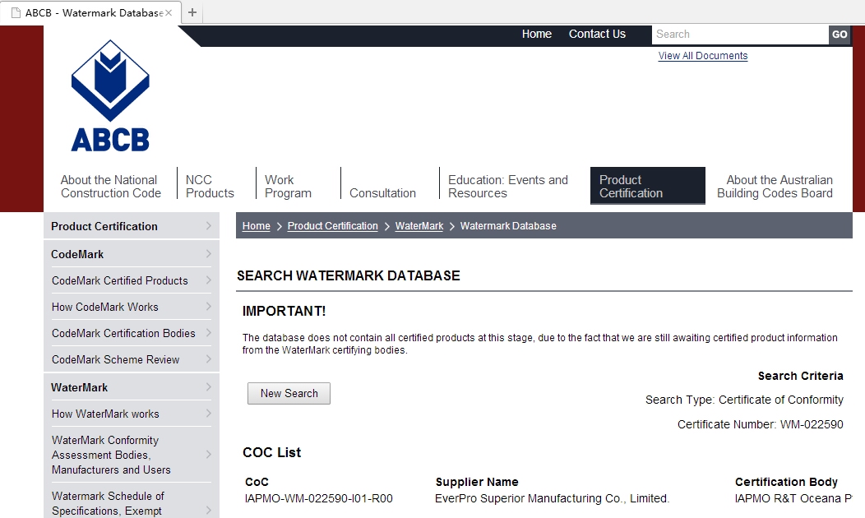
Task: Open a new browser tab
Action: pyautogui.click(x=192, y=12)
